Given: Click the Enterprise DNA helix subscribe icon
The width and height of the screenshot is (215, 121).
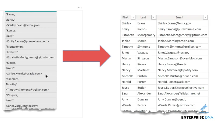Looking at the screenshot, I should coord(204,109).
